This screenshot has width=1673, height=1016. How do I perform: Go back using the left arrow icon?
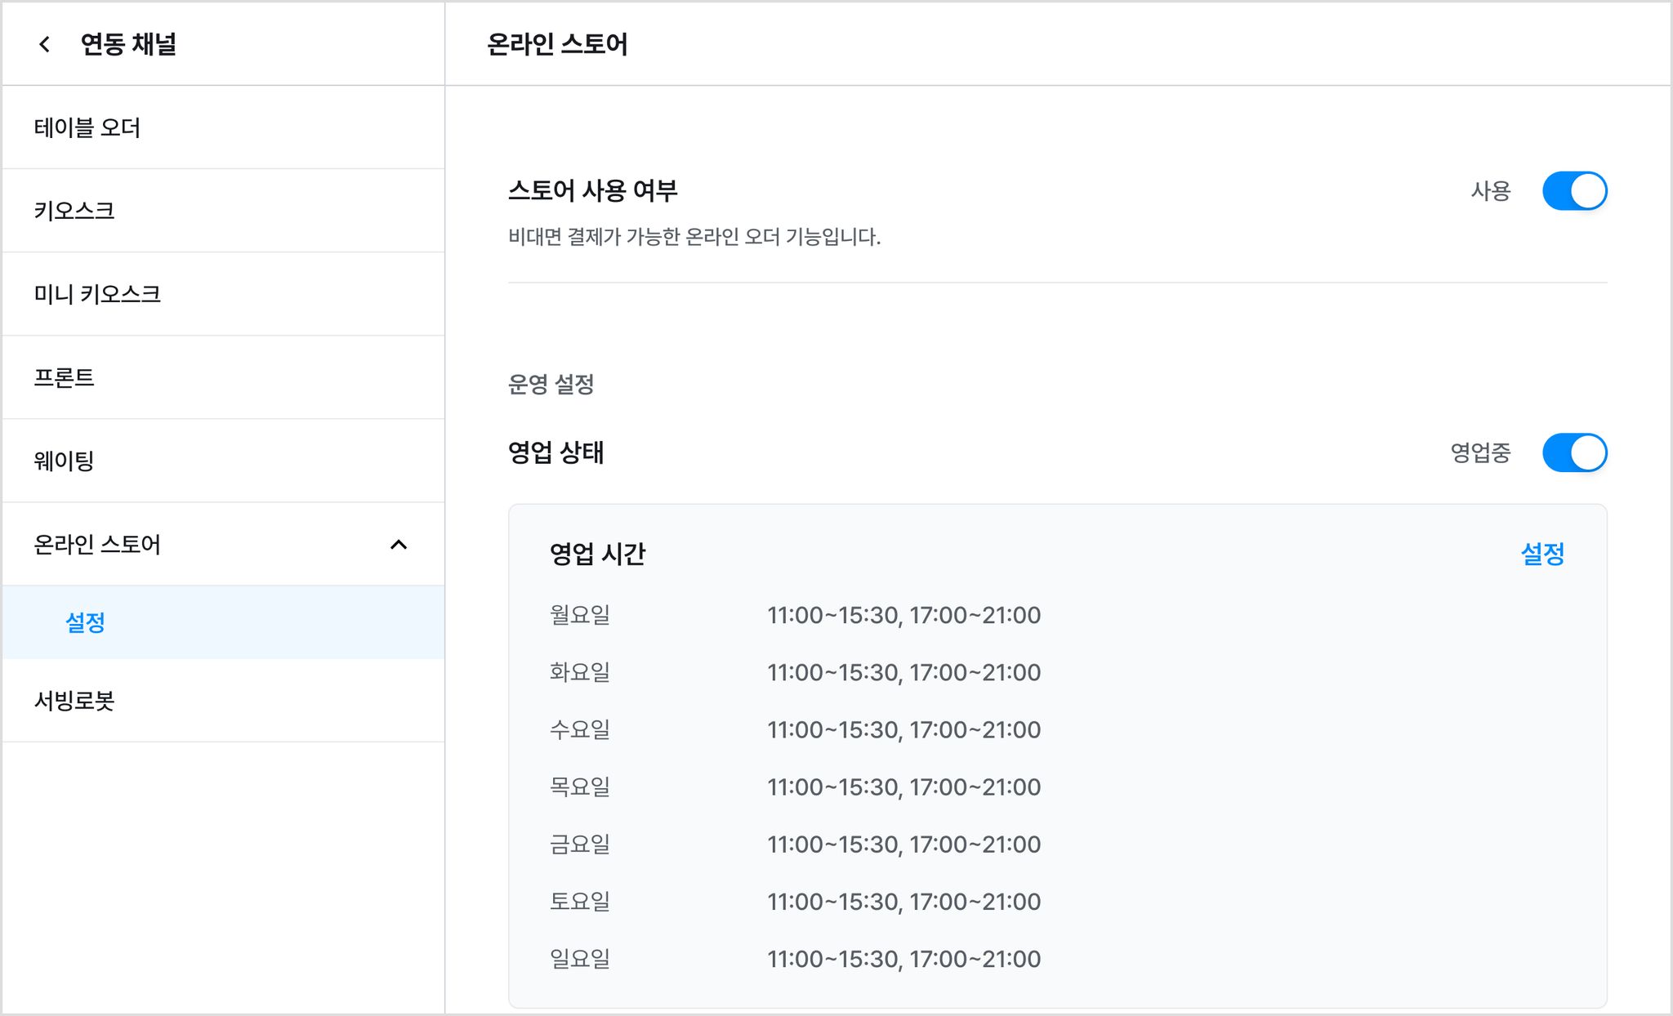click(x=45, y=44)
